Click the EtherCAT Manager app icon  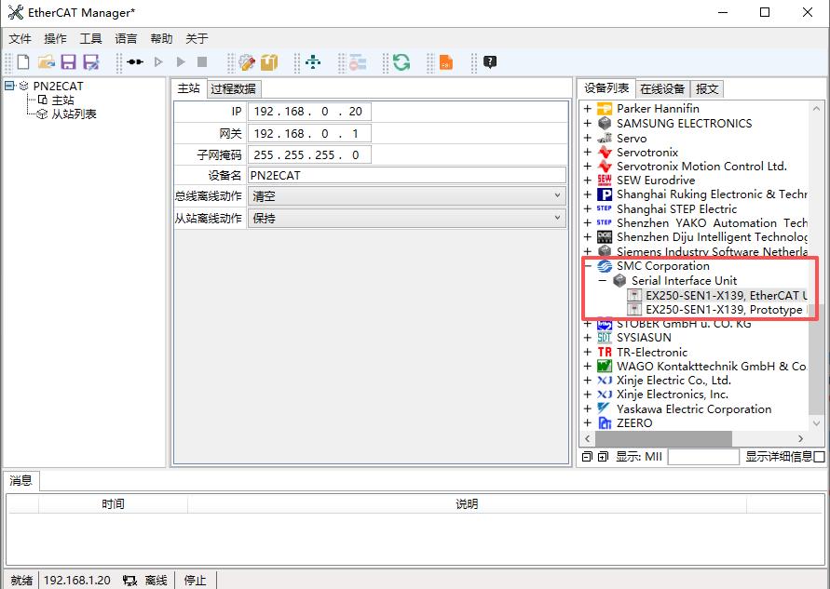pos(15,12)
